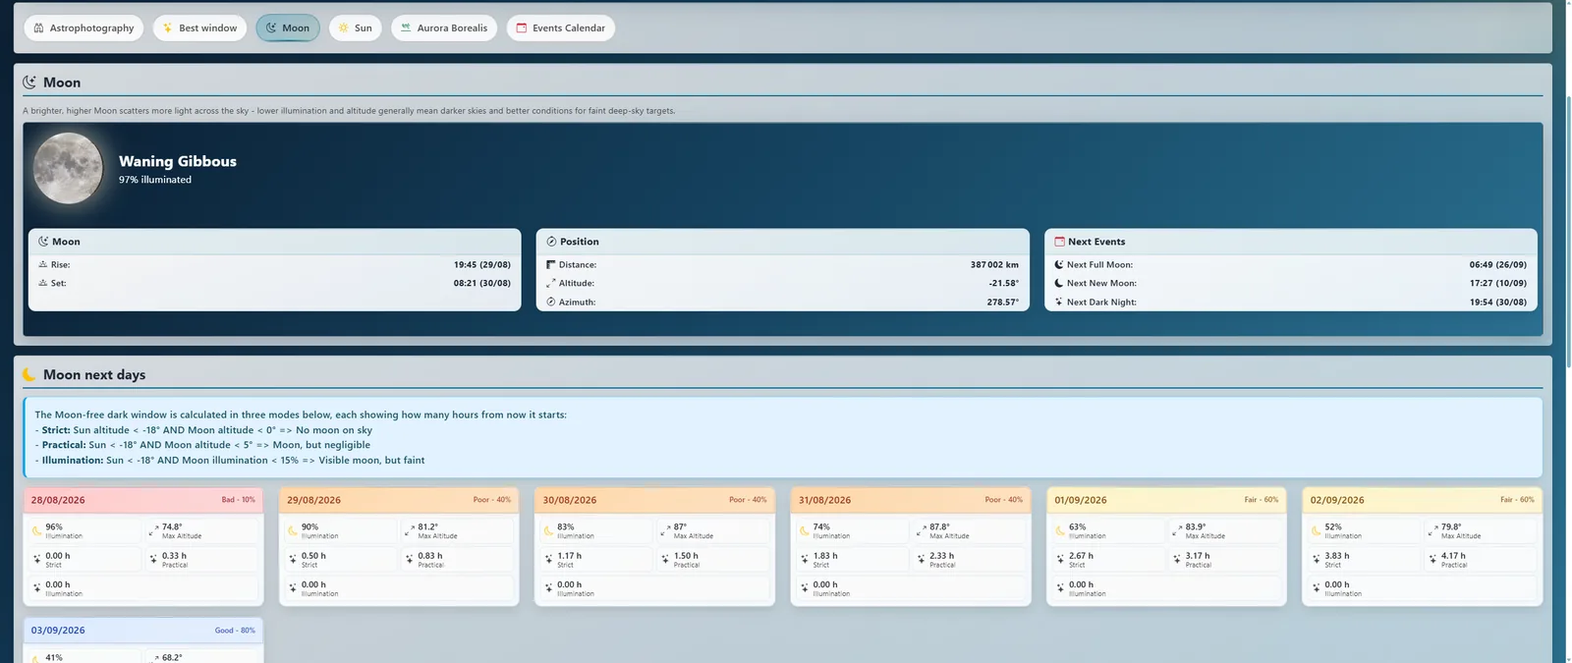Screen dimensions: 1572x663
Task: Click the 87.8° max altitude on 31/08/2026
Action: (940, 526)
